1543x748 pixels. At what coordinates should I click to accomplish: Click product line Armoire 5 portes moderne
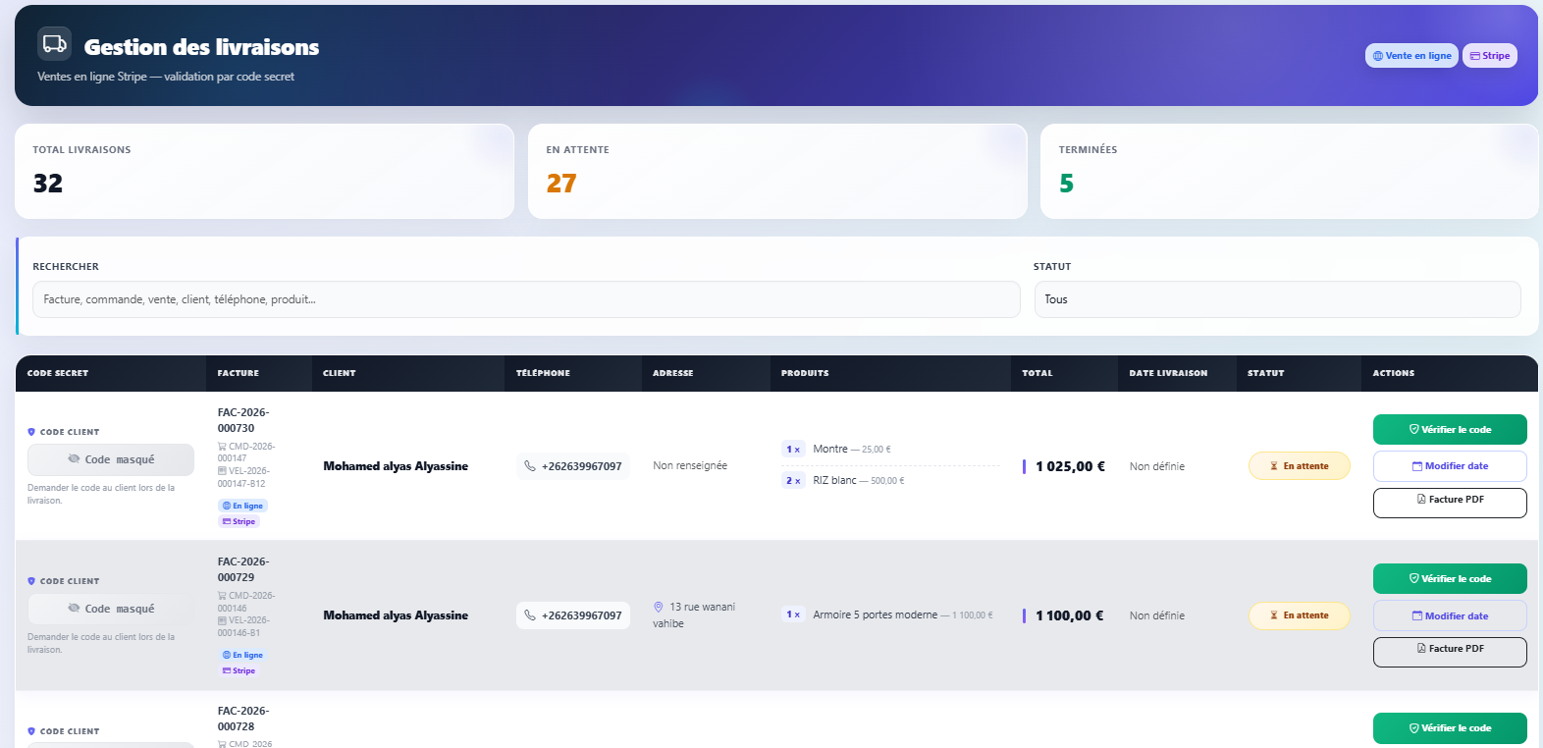click(x=889, y=614)
